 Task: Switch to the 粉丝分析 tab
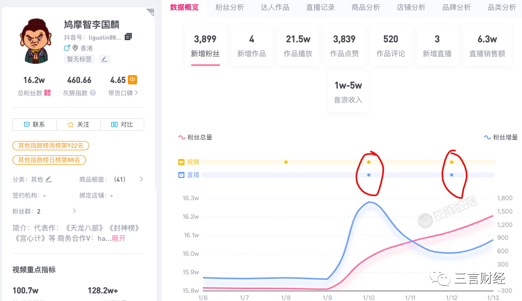pyautogui.click(x=230, y=8)
